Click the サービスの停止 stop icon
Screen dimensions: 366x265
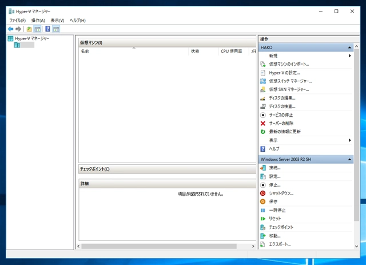263,115
